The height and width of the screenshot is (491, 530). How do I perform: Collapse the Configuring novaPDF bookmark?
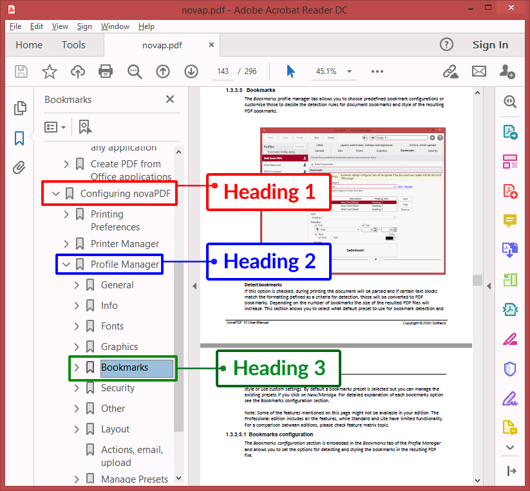click(55, 193)
